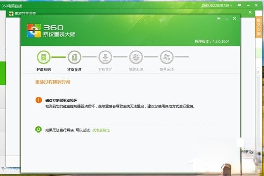
Task: Click the scrollbar handle in background window
Action: 258,72
